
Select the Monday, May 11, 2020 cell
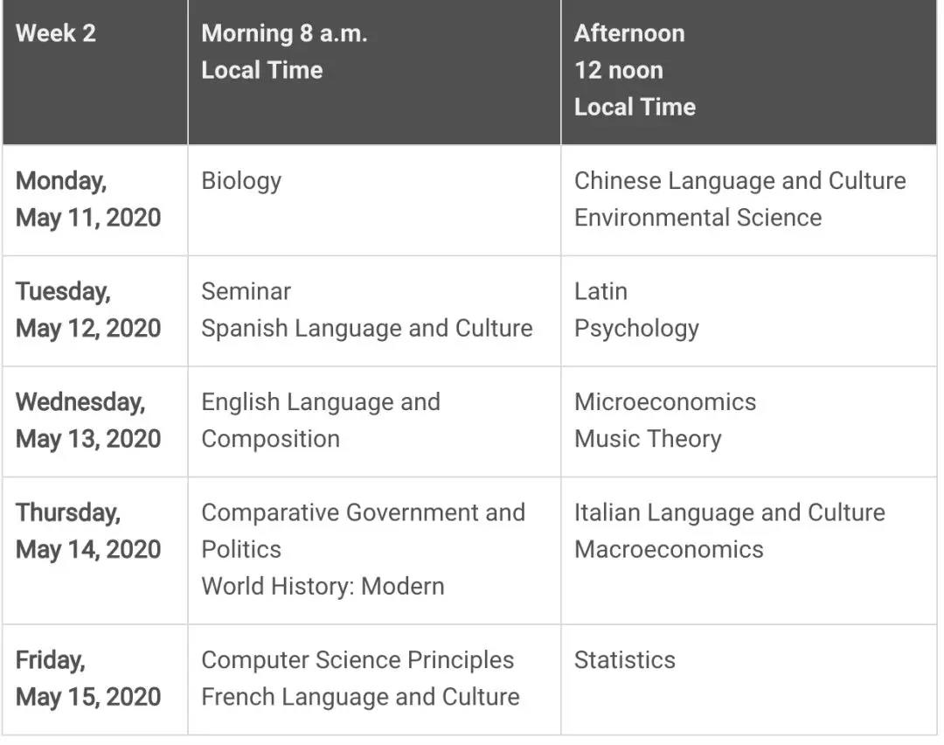click(x=88, y=199)
